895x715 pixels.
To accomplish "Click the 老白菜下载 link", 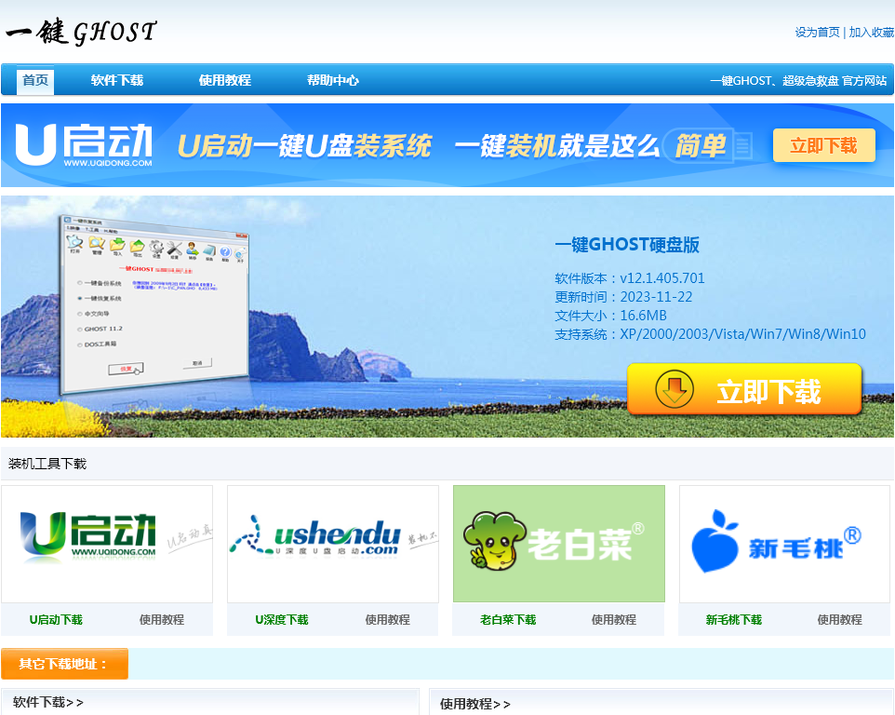I will coord(508,620).
